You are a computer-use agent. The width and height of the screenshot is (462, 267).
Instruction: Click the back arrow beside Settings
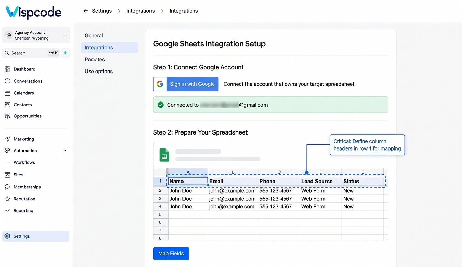(86, 11)
